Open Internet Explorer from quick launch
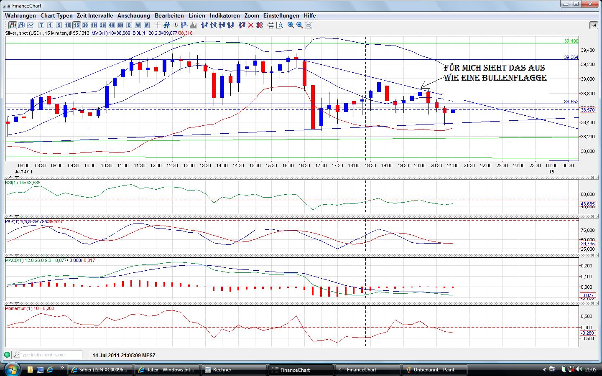Screen dimensions: 602x376 coord(50,370)
